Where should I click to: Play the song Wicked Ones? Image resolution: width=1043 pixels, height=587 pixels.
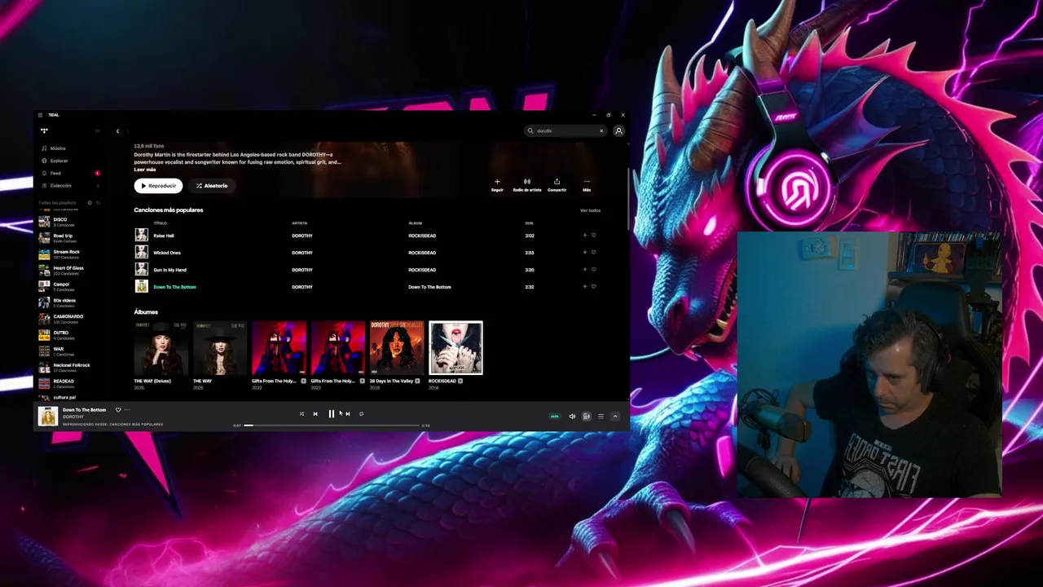pos(167,253)
